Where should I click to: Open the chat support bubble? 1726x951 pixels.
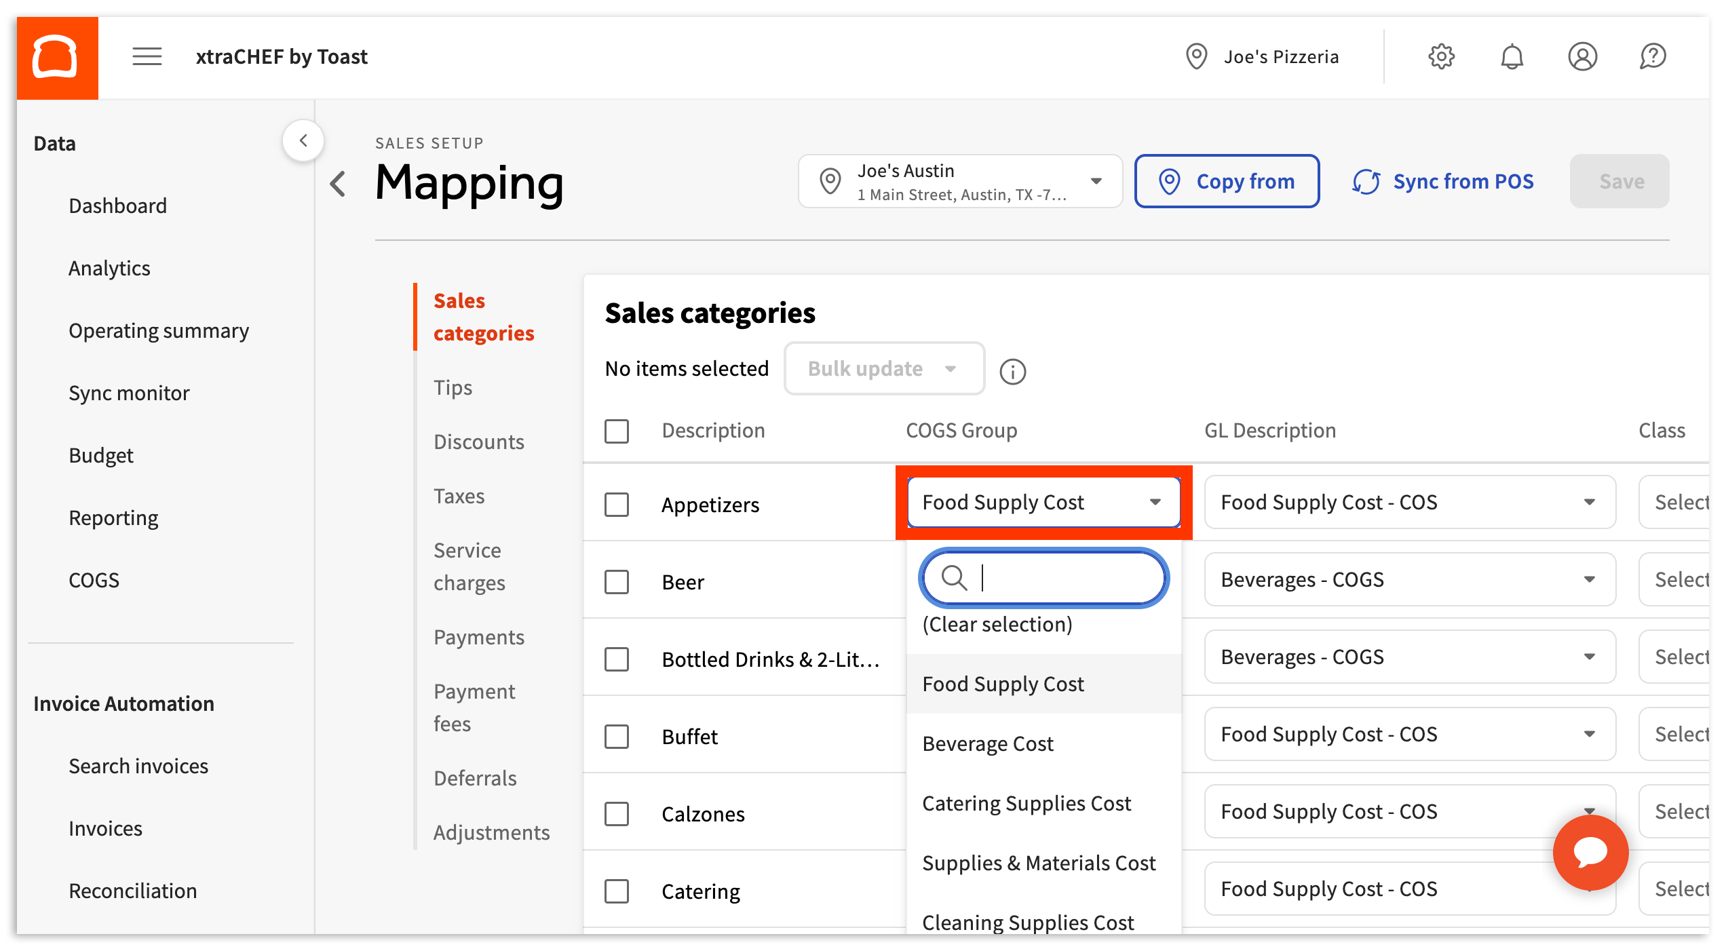(x=1590, y=853)
